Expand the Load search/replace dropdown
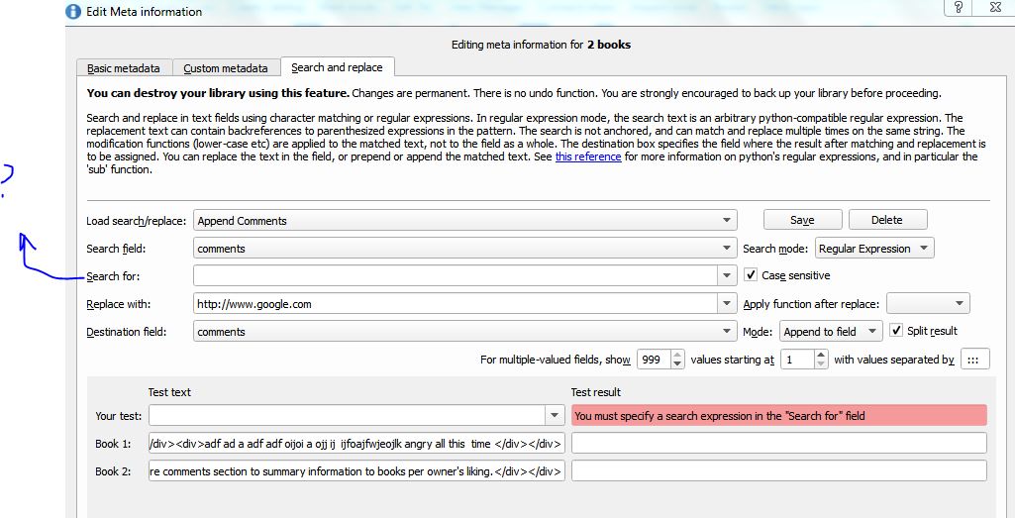Image resolution: width=1015 pixels, height=518 pixels. click(728, 221)
